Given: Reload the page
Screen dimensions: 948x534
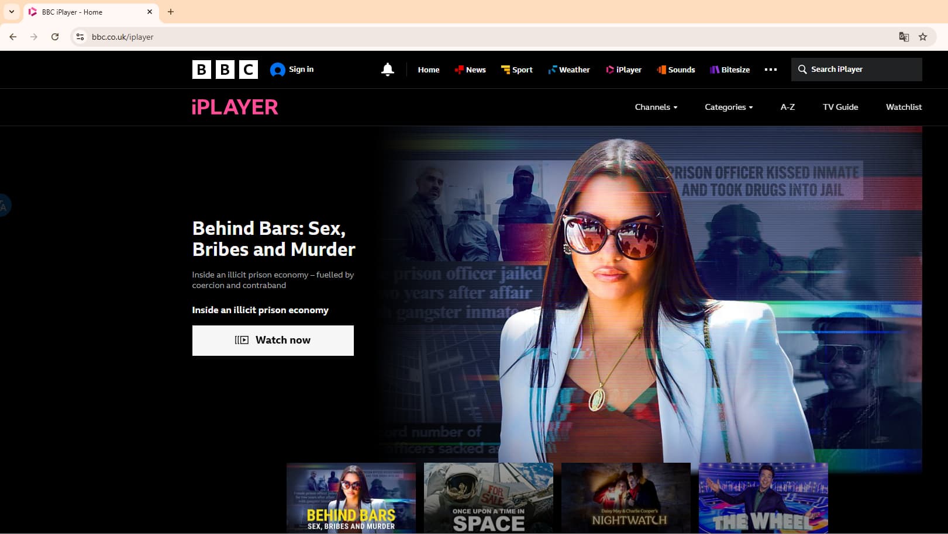Looking at the screenshot, I should [x=55, y=37].
